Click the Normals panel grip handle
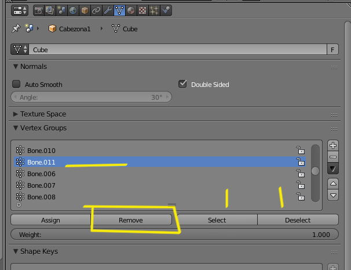Screen dimensions: 351x270 pyautogui.click(x=334, y=67)
